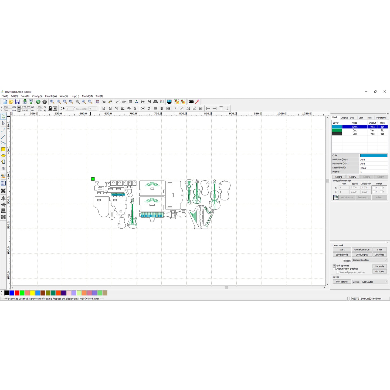Select the Ellipse drawing tool
Viewport: 390px width, 390px height.
click(x=3, y=156)
